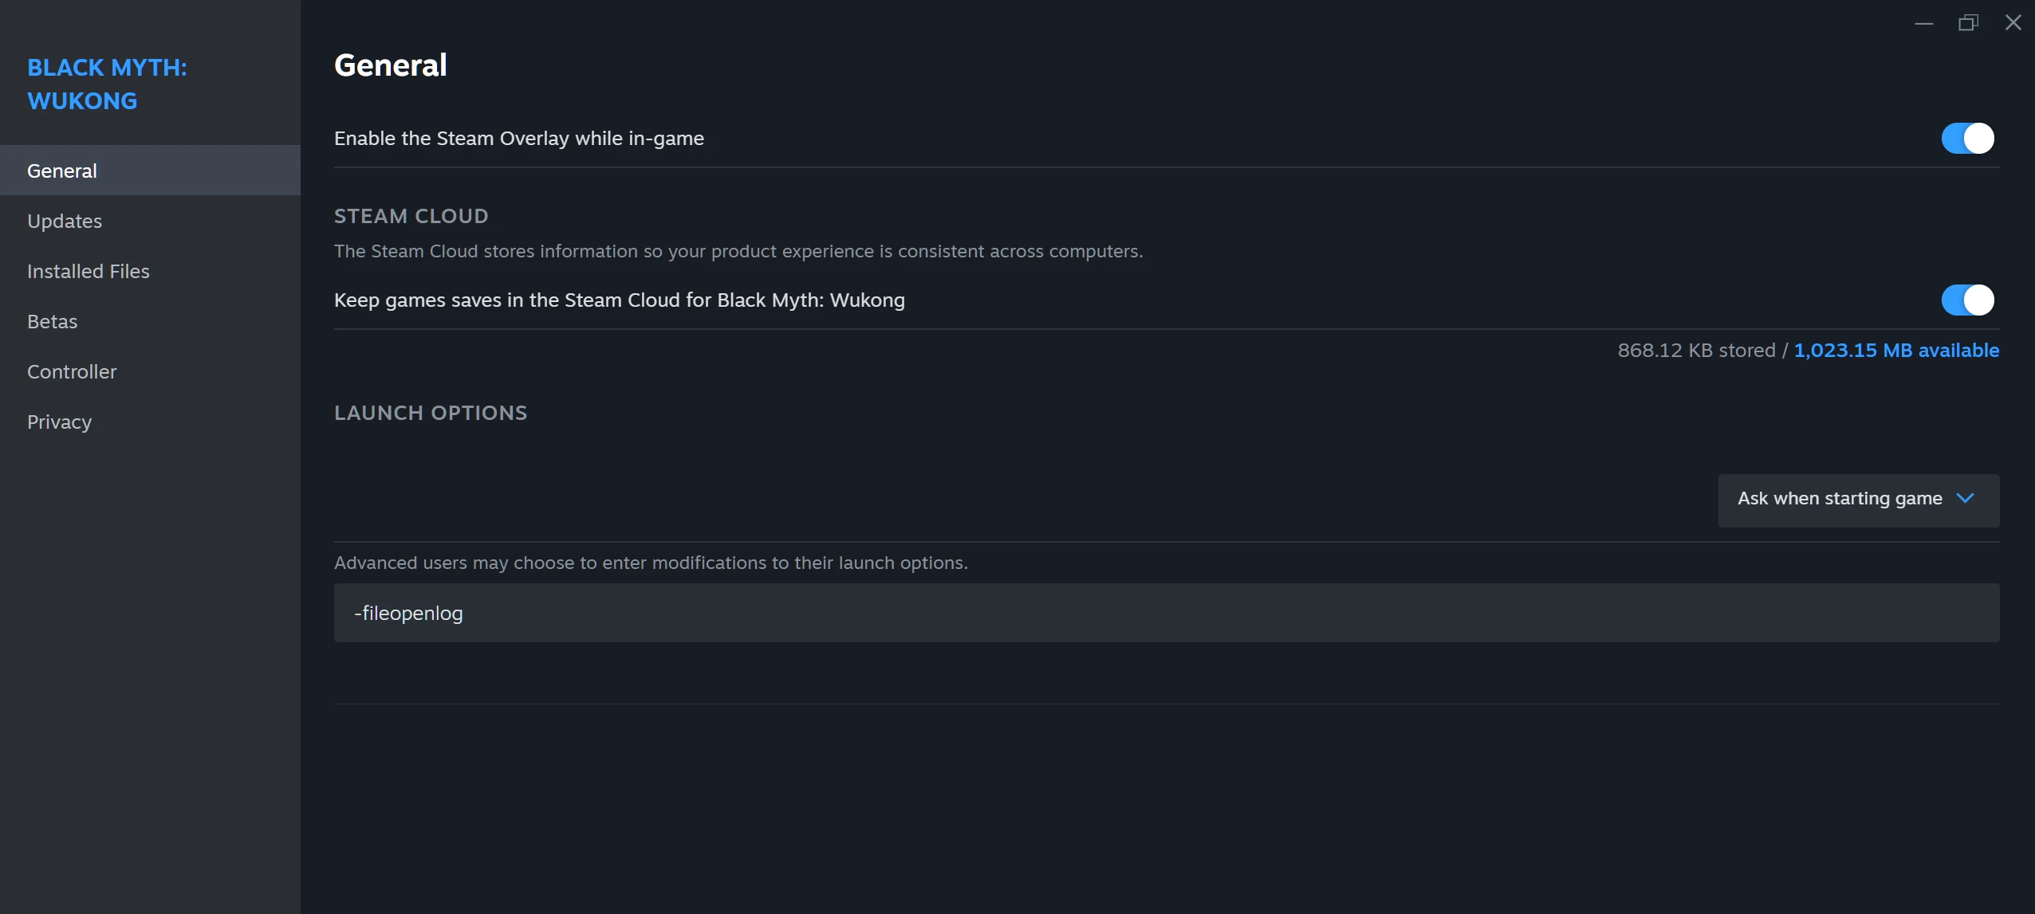Click the 868.12 KB stored text
Screen dimensions: 2035x914
tap(1696, 351)
